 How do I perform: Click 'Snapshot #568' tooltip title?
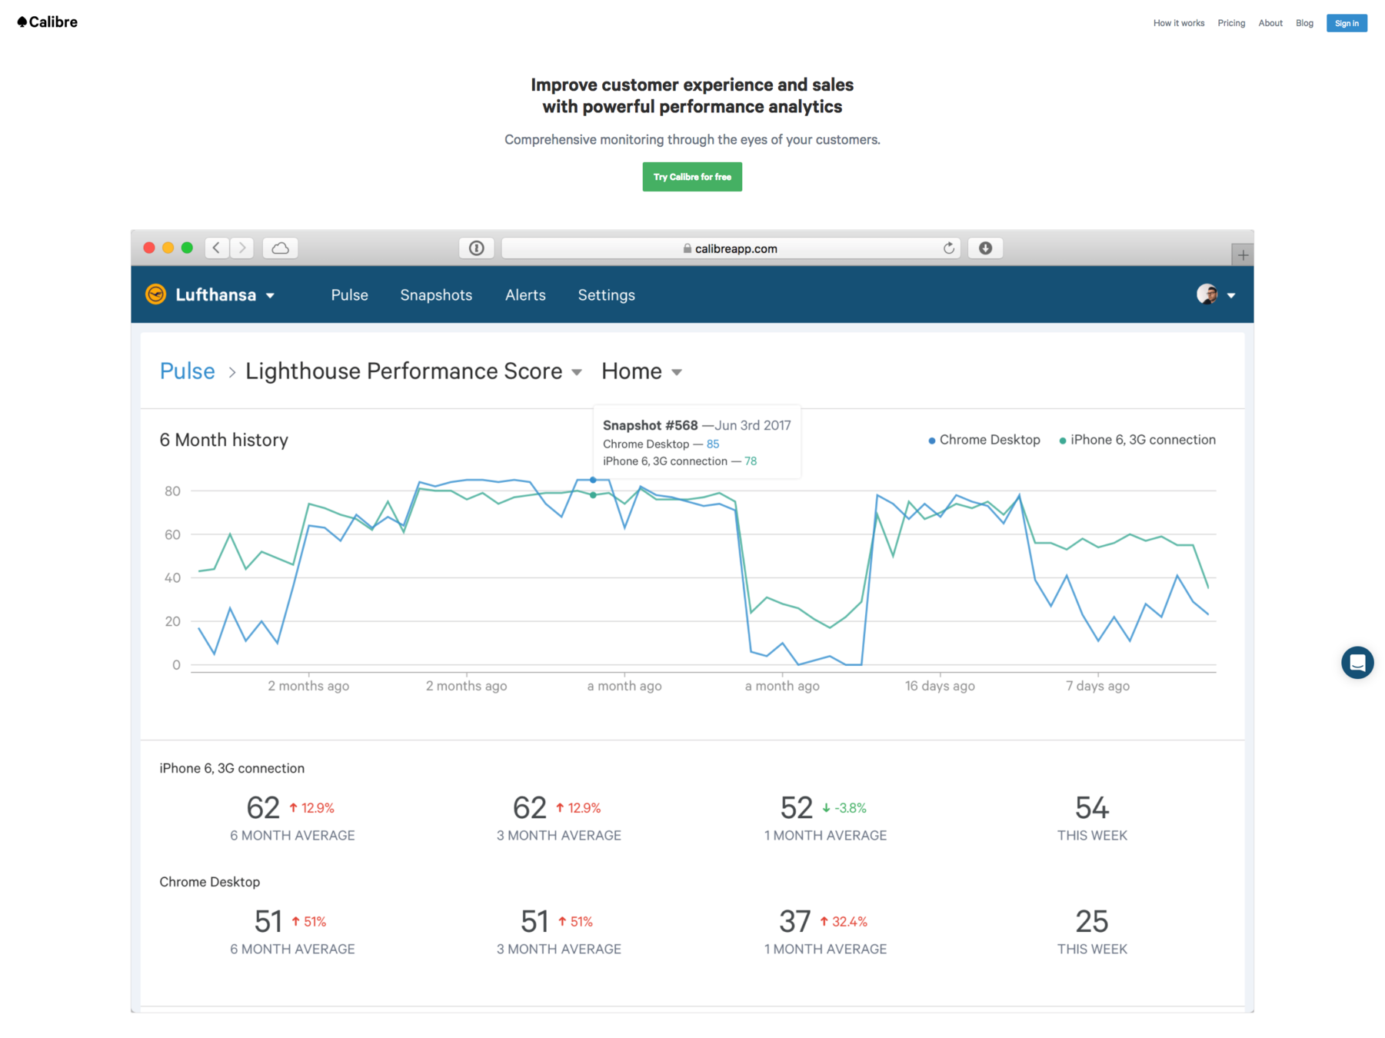650,425
